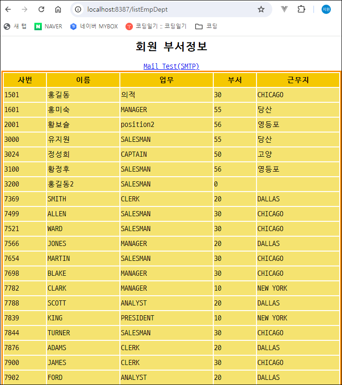
Task: Click the name ADAMS
Action: coord(57,348)
